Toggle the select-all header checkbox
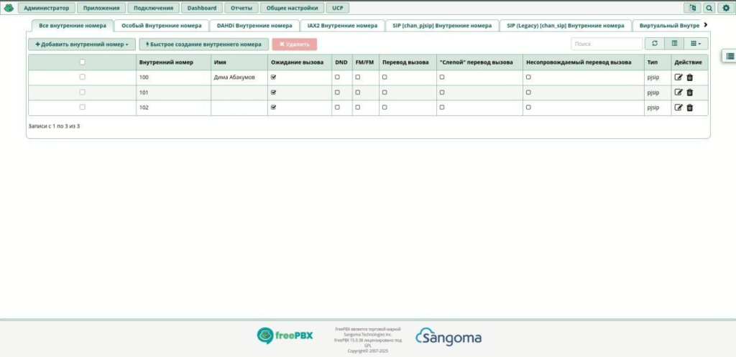 (x=82, y=62)
